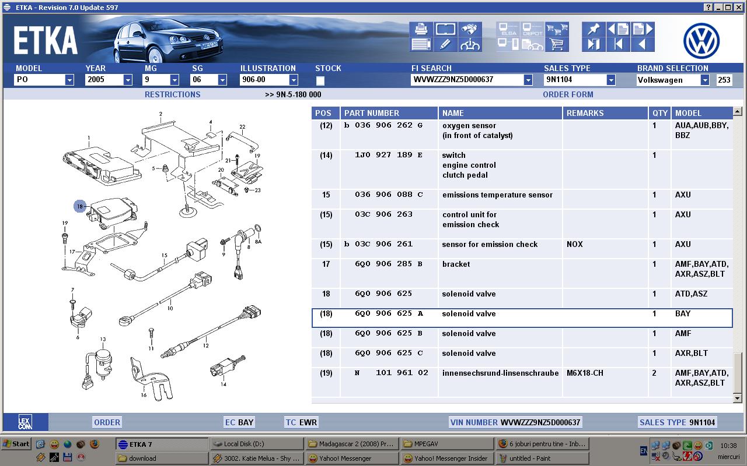The height and width of the screenshot is (466, 747).
Task: Click the ORDER label in the bottom bar
Action: pos(107,422)
